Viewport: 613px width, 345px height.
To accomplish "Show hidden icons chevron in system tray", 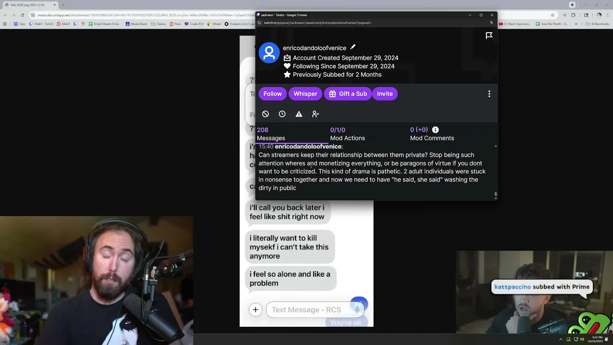I will click(x=560, y=340).
